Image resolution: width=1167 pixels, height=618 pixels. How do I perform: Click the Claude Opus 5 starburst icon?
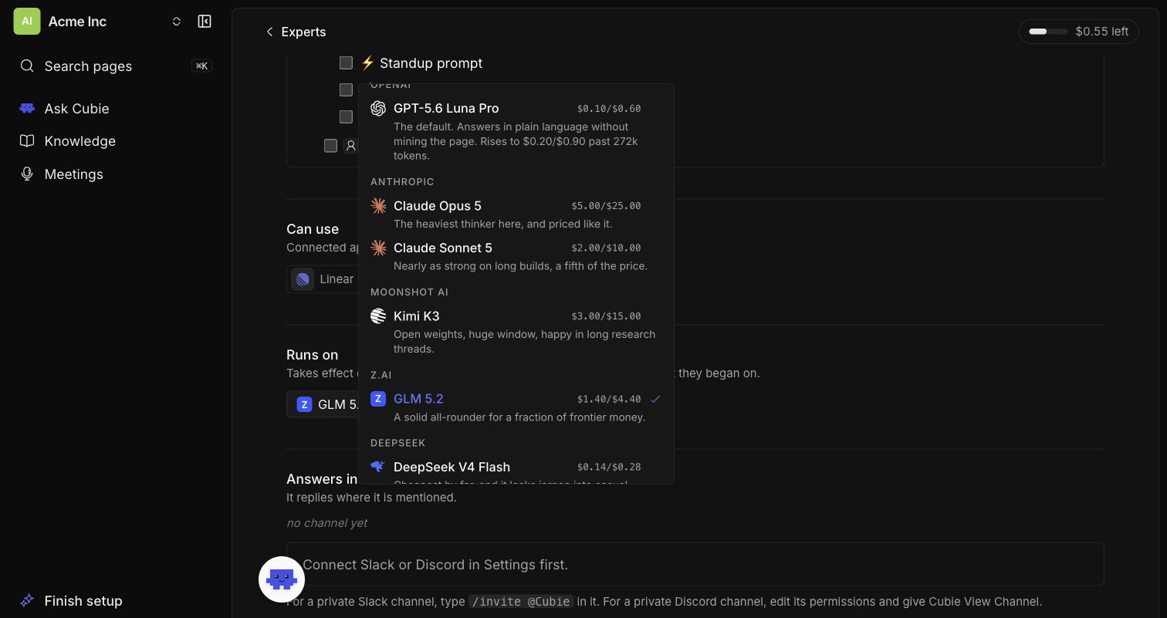pos(378,206)
